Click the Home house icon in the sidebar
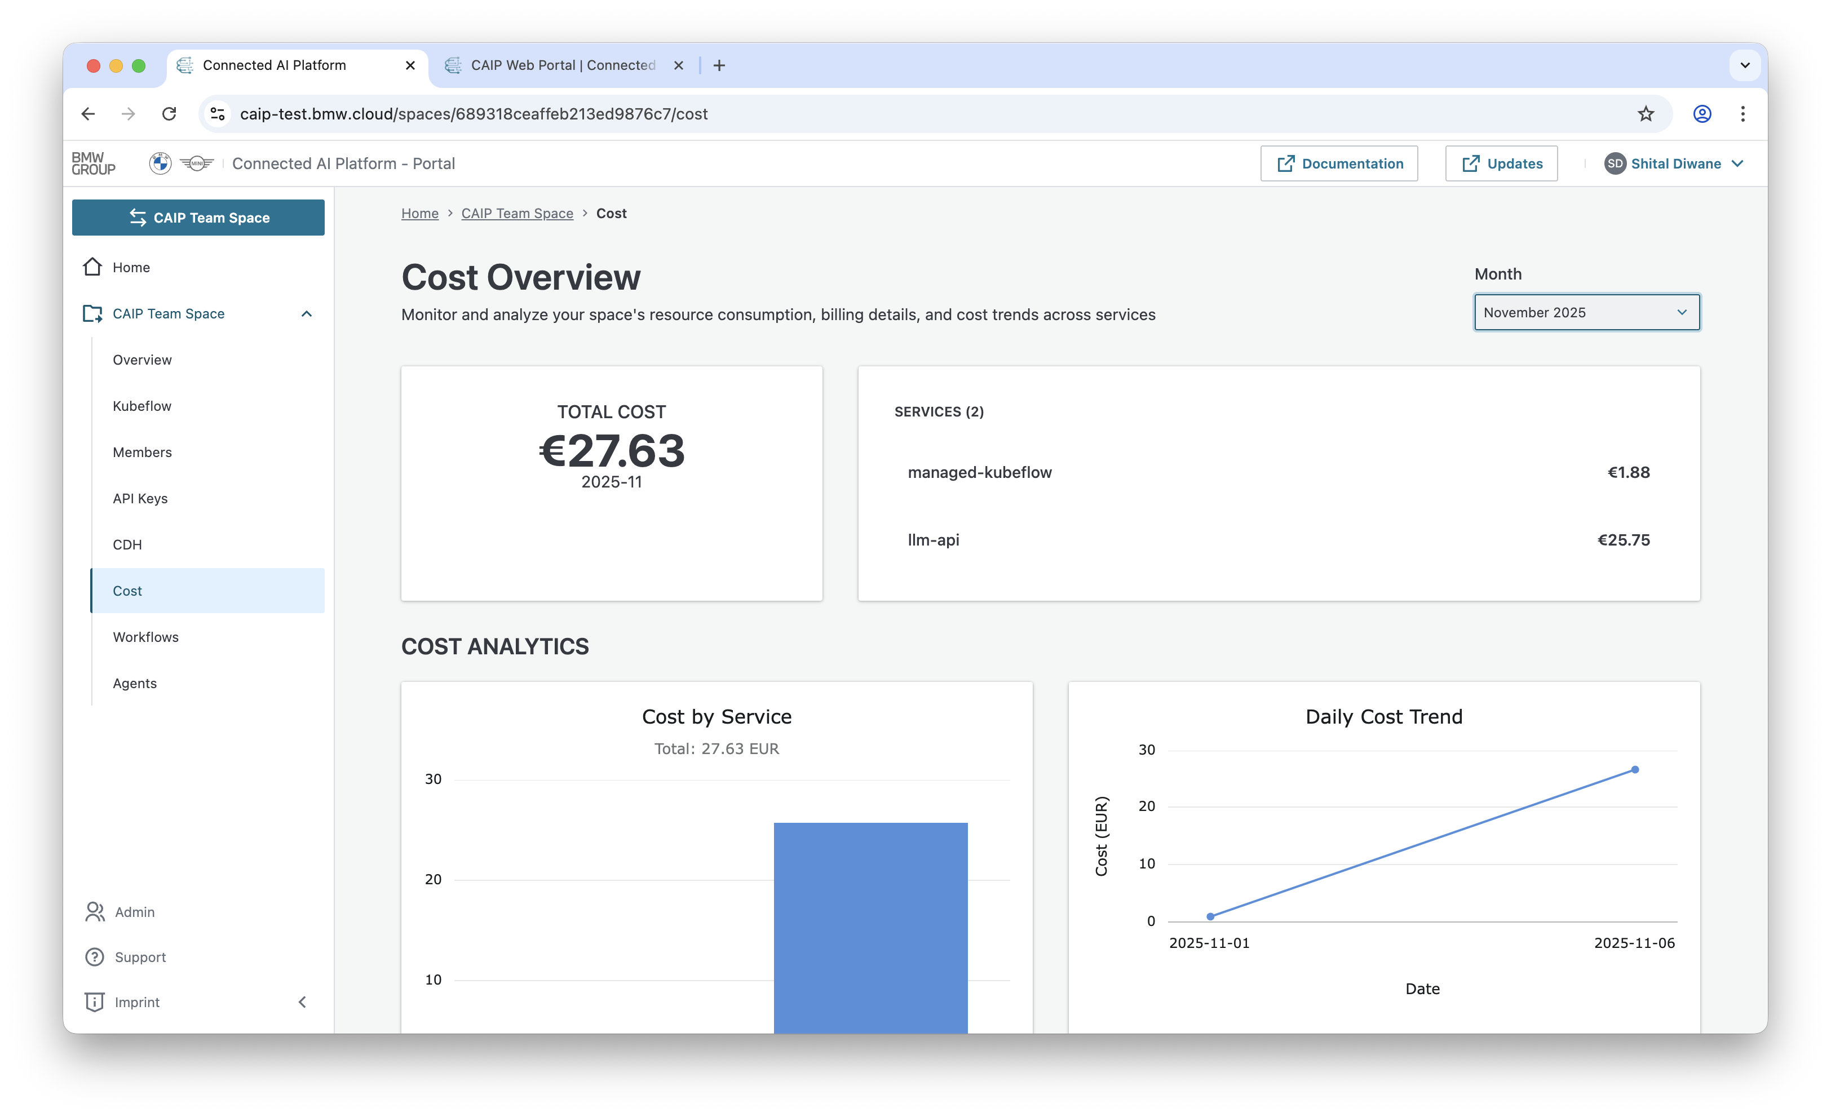This screenshot has width=1831, height=1117. [93, 267]
